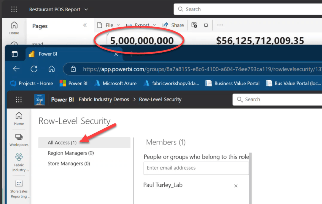
Task: Open Bus Value Portal (loc bookmark
Action: click(x=293, y=83)
